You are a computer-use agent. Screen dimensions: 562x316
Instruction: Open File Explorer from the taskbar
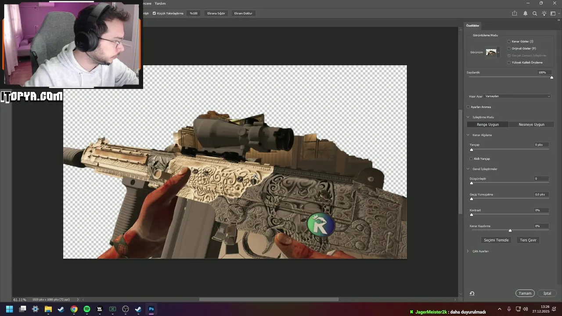point(48,309)
